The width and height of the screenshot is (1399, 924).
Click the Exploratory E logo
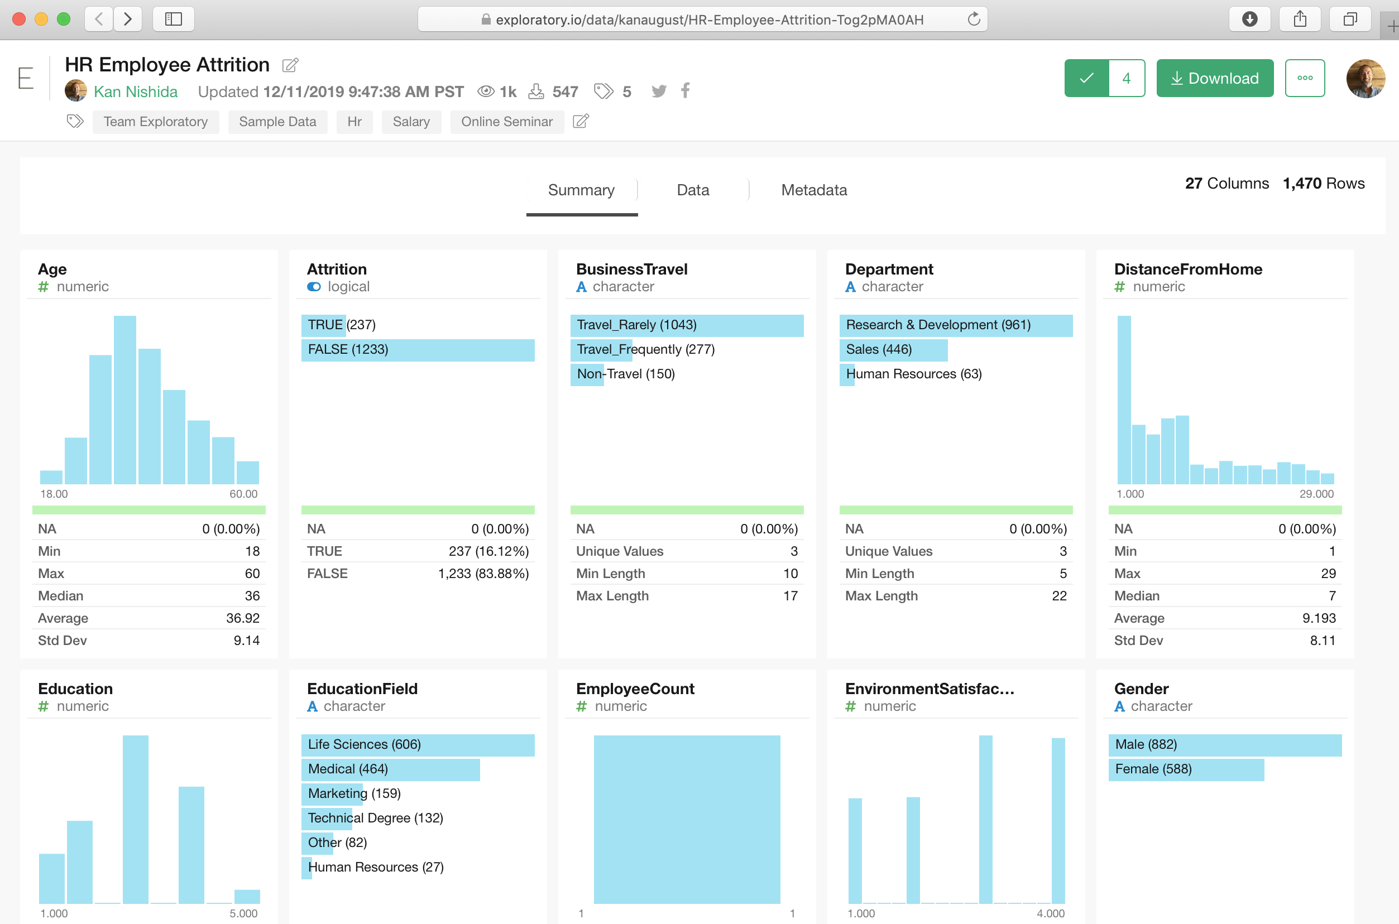(25, 78)
